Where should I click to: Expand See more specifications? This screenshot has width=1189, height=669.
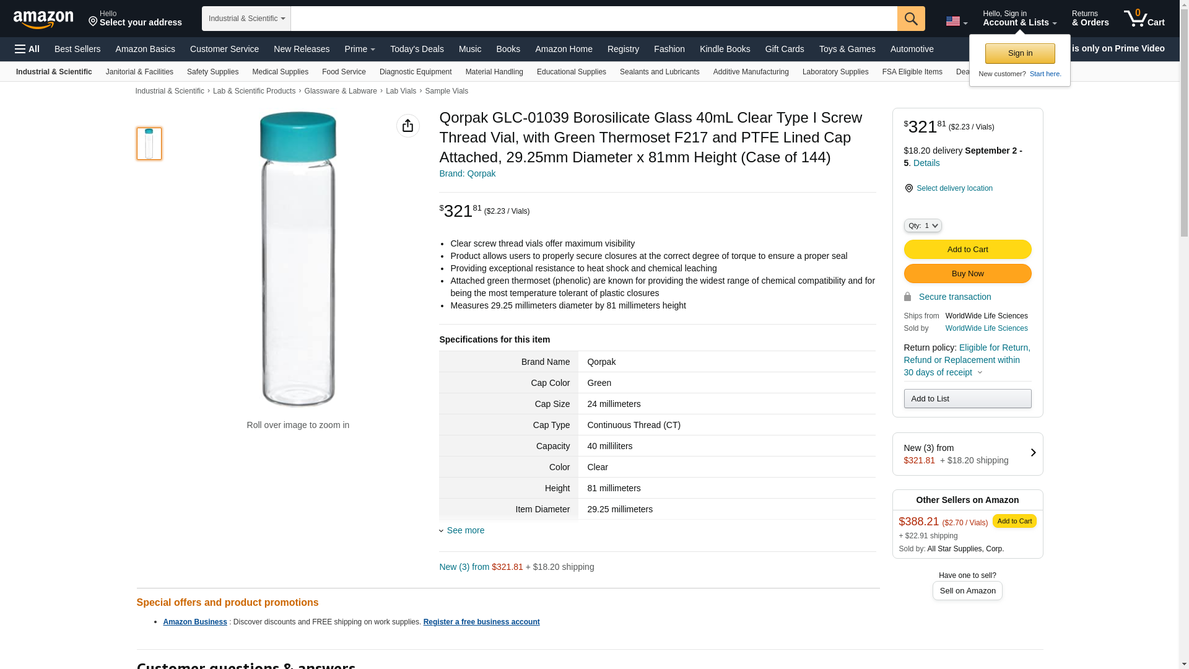465,530
